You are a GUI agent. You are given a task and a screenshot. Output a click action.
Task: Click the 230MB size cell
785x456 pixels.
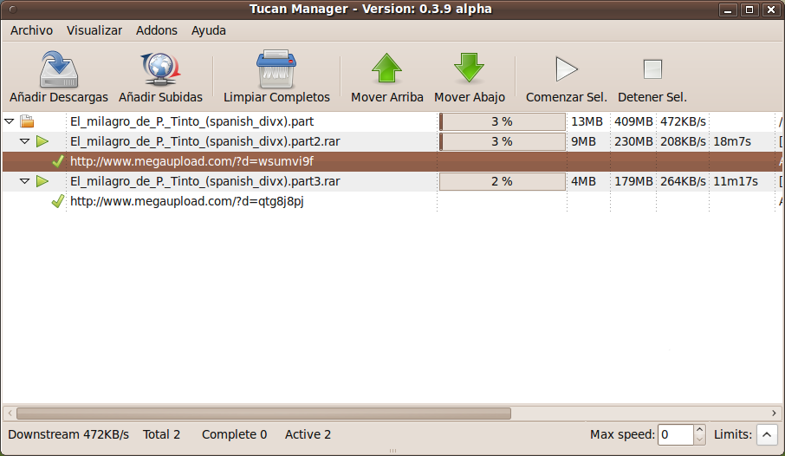click(633, 141)
